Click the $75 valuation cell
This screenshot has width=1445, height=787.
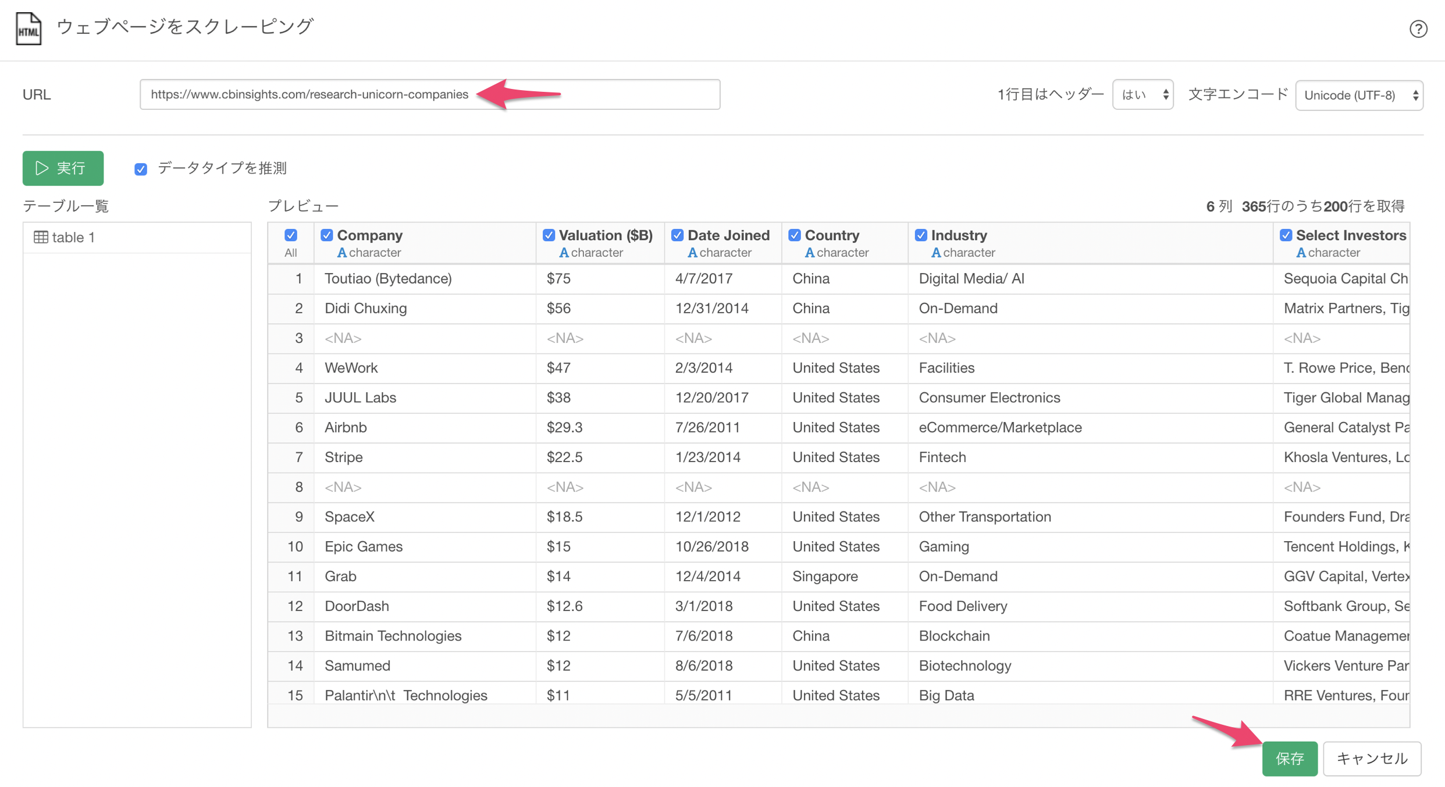(x=600, y=279)
